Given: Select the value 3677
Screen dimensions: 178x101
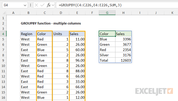Looking at the screenshot, I should (124, 44).
